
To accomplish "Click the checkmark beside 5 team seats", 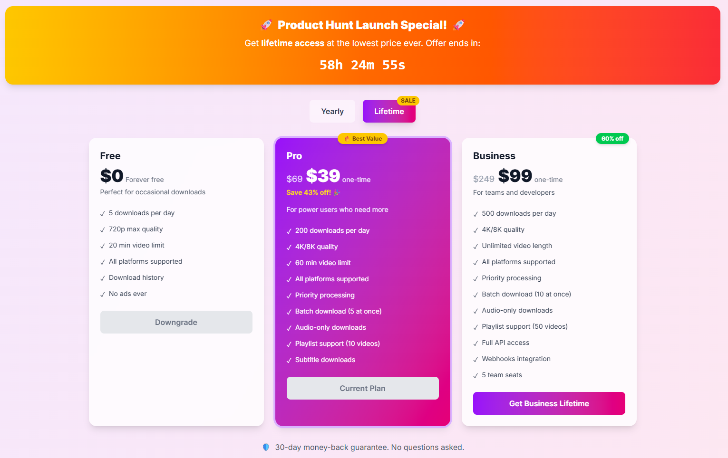I will pos(476,375).
